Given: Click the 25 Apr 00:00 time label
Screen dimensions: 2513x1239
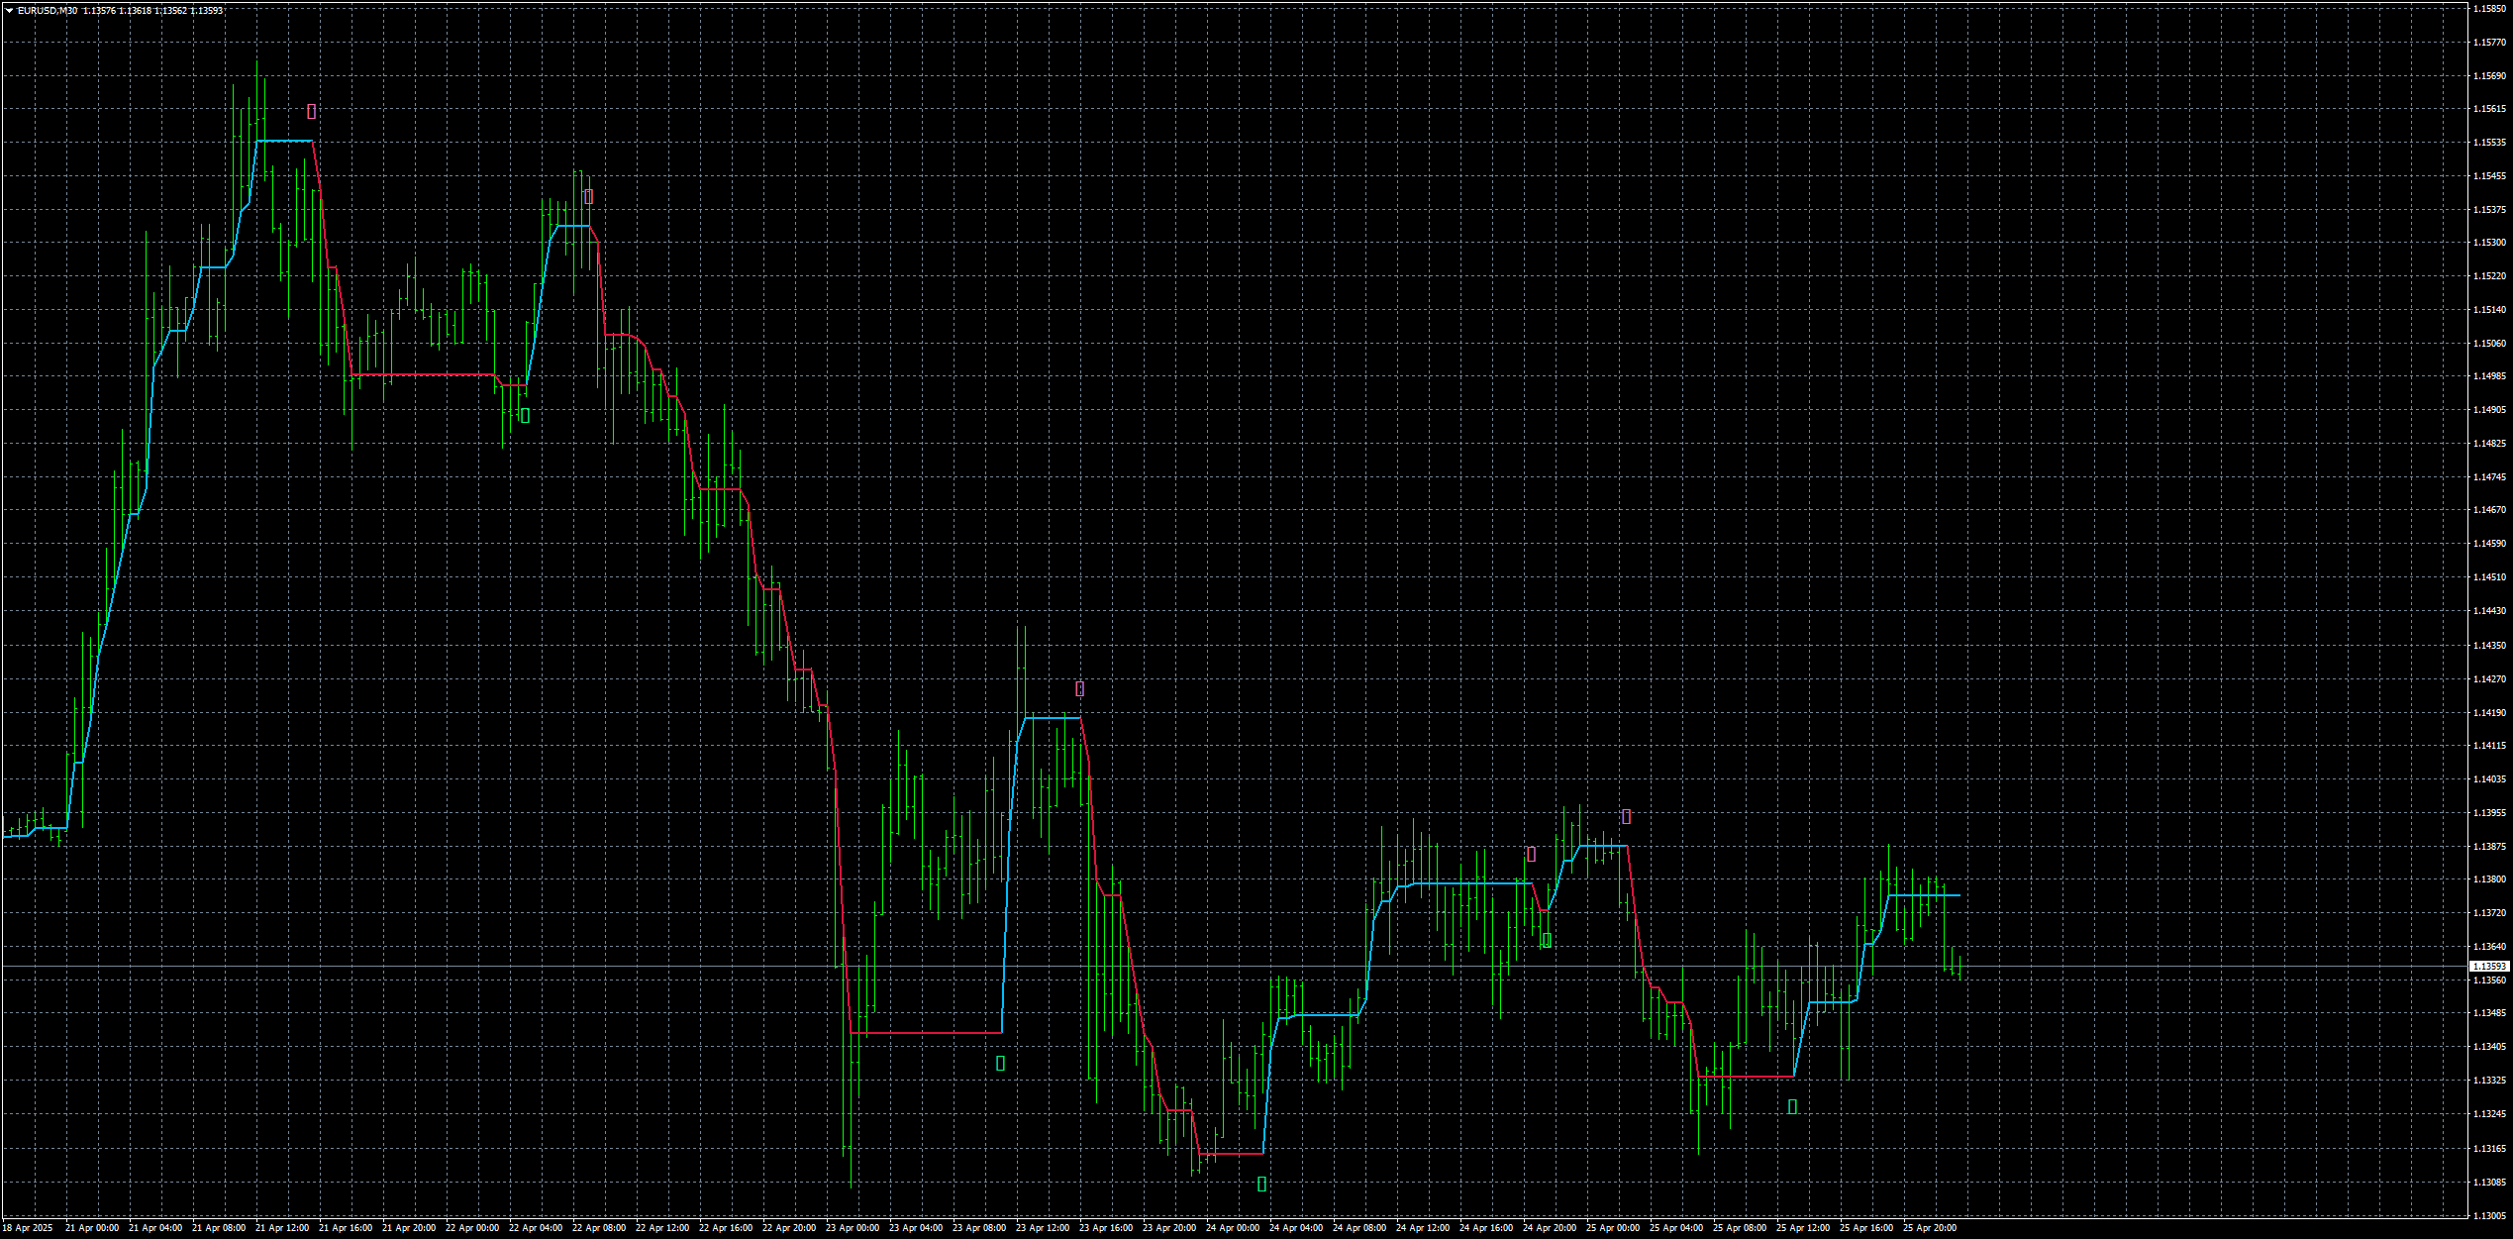Looking at the screenshot, I should 1613,1228.
